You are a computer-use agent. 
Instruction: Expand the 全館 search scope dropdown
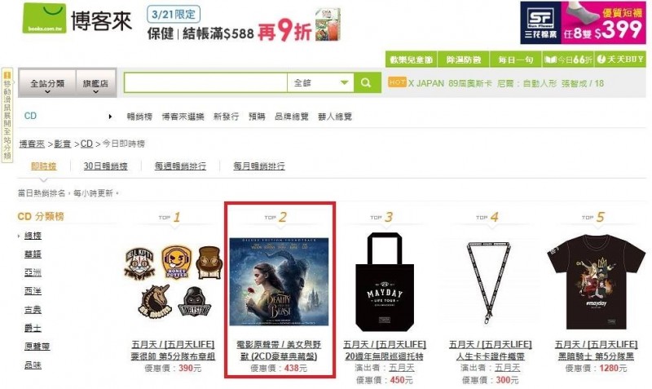tap(320, 83)
